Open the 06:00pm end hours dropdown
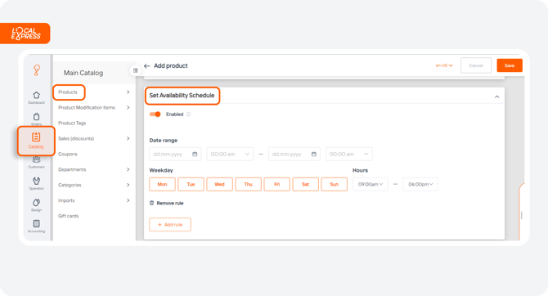 click(x=420, y=184)
